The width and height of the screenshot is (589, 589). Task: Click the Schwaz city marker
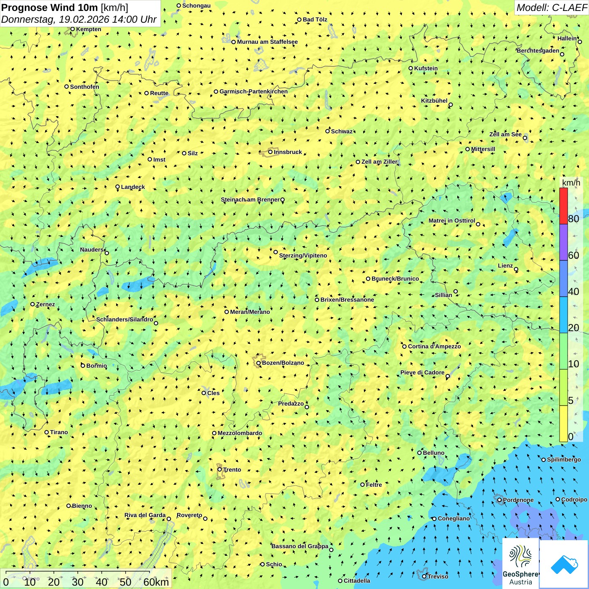tap(328, 131)
